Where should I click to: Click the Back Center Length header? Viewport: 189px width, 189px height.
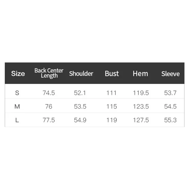pos(49,73)
